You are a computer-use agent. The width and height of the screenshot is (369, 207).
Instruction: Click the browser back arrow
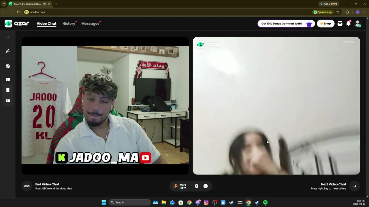pos(4,12)
